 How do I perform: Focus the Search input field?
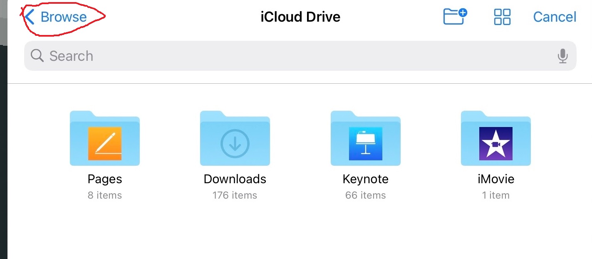[291, 56]
